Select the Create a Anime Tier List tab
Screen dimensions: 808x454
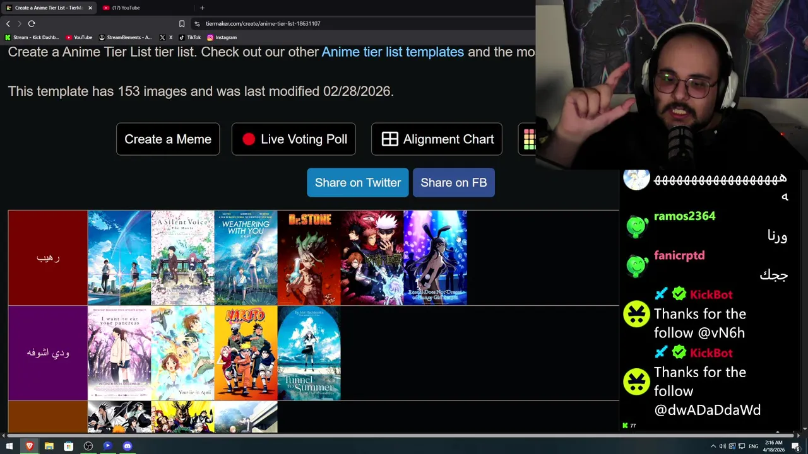click(x=49, y=8)
